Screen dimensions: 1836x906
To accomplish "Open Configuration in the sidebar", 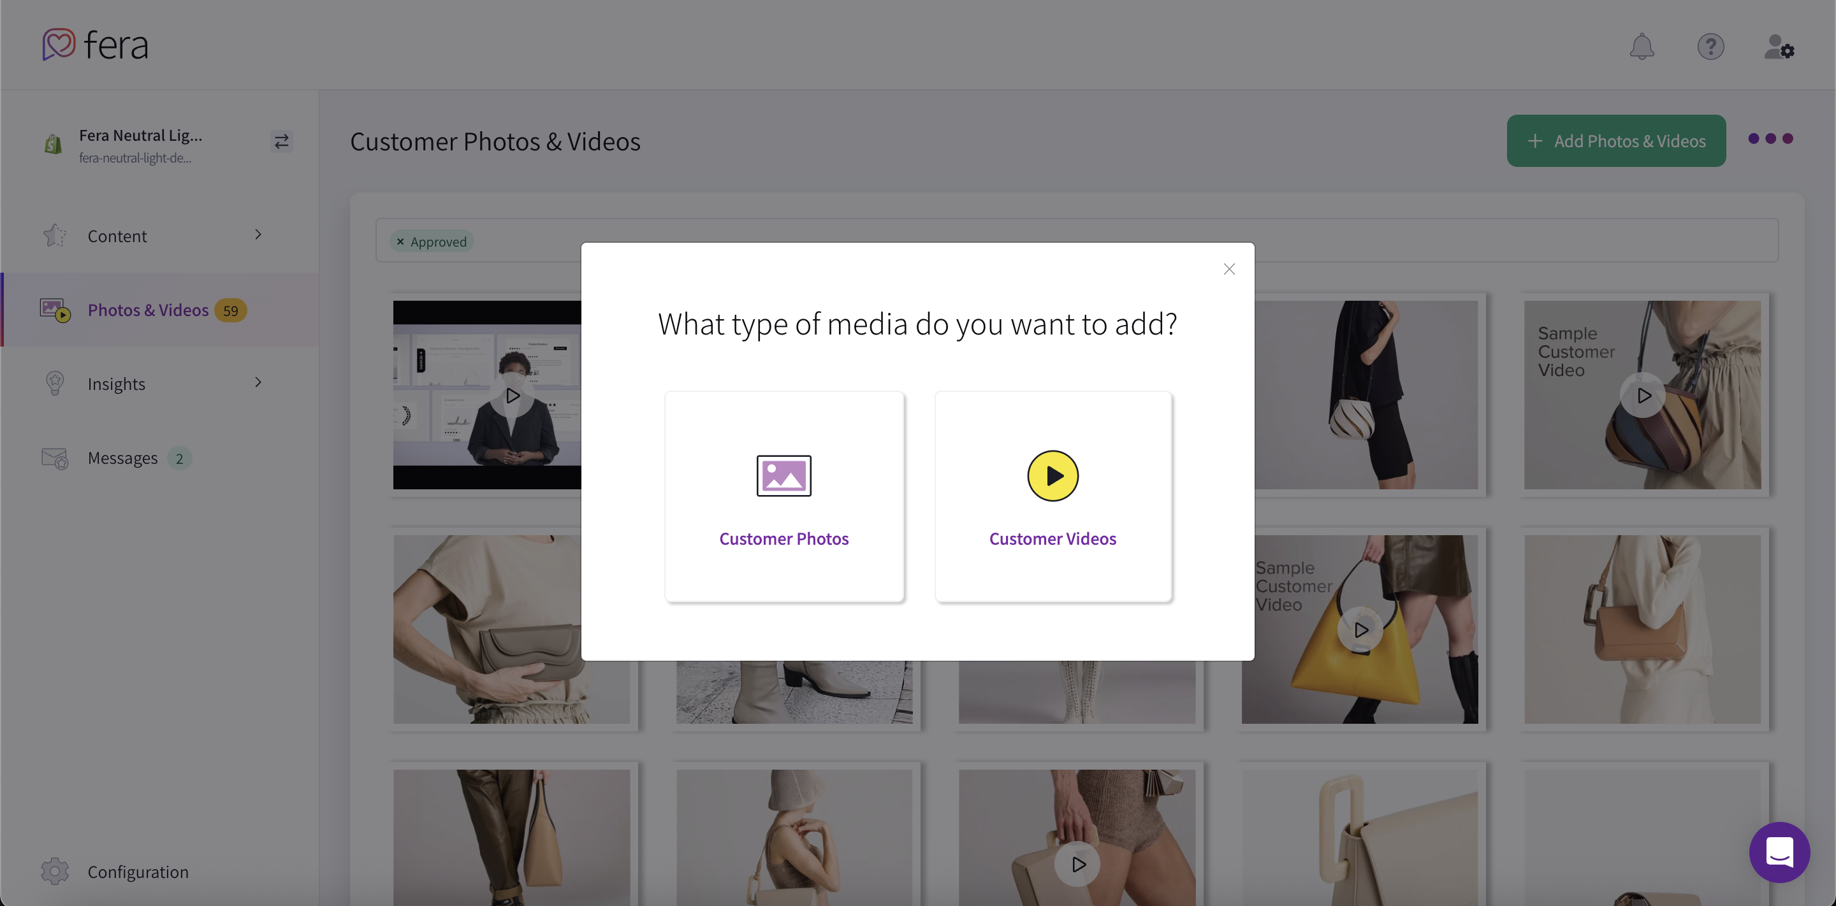I will 138,872.
